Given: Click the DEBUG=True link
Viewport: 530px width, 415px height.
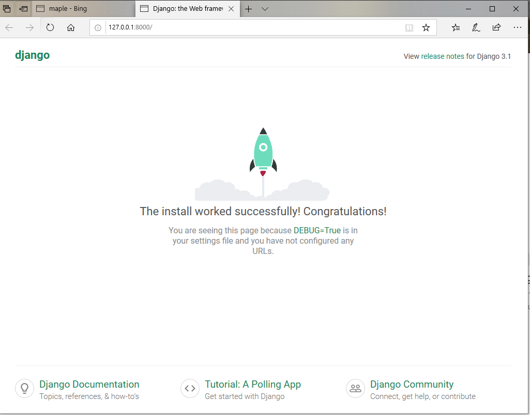Looking at the screenshot, I should click(x=317, y=230).
